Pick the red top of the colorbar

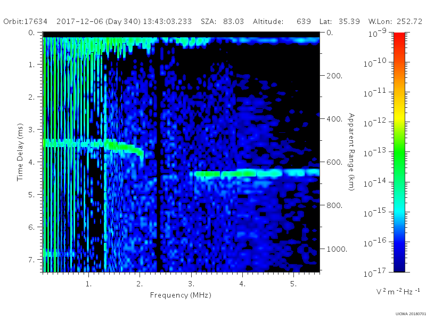coord(399,38)
